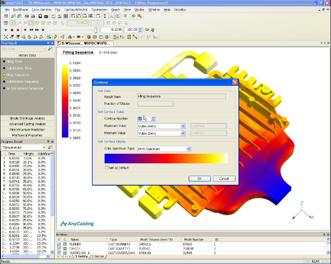Select Solidification Sequence history item

pyautogui.click(x=23, y=82)
